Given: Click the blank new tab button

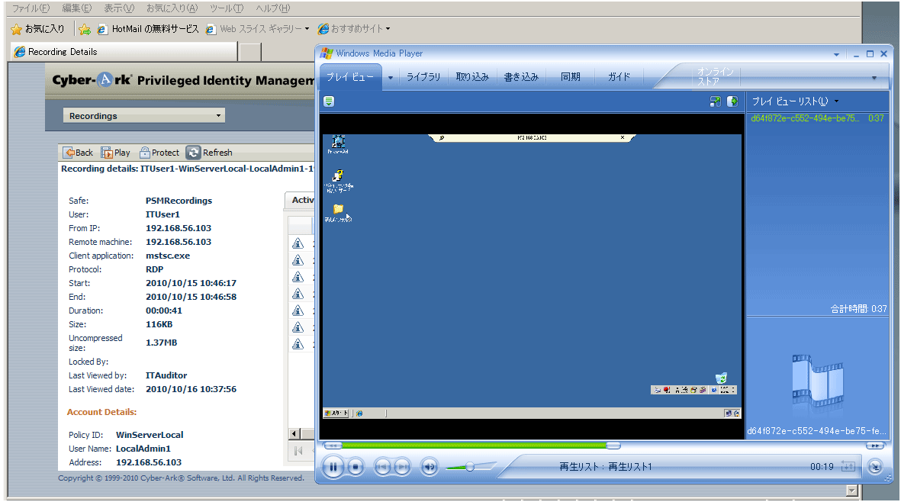Looking at the screenshot, I should tap(250, 52).
